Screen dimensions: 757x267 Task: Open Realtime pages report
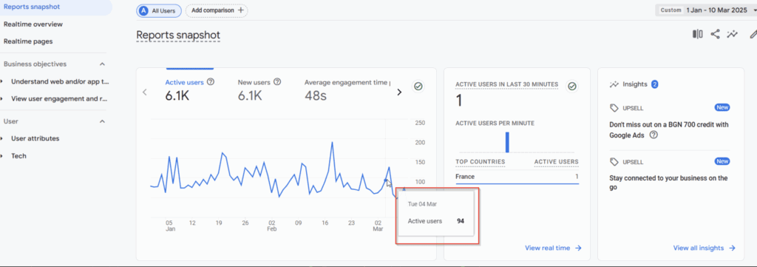coord(28,41)
